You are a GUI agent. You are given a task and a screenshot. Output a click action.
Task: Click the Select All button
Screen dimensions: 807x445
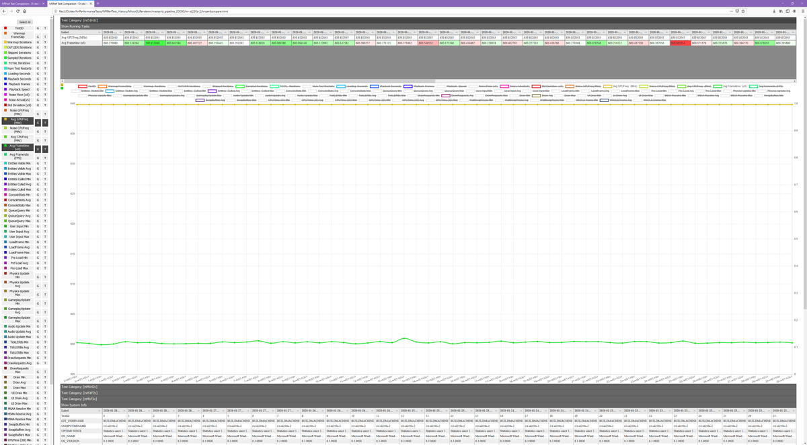point(25,22)
